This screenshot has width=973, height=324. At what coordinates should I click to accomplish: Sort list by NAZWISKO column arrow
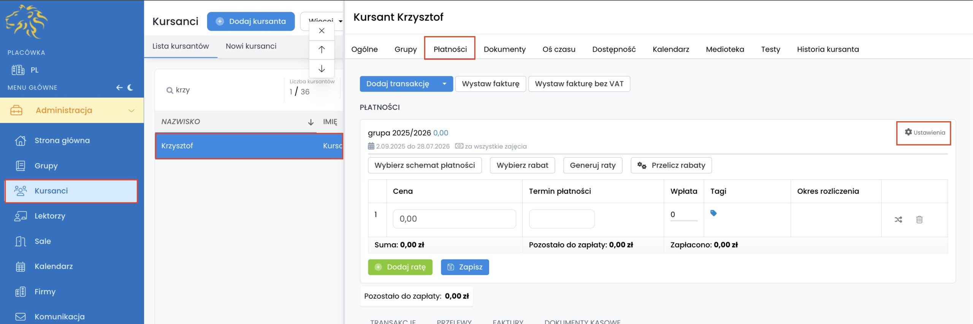pyautogui.click(x=311, y=122)
